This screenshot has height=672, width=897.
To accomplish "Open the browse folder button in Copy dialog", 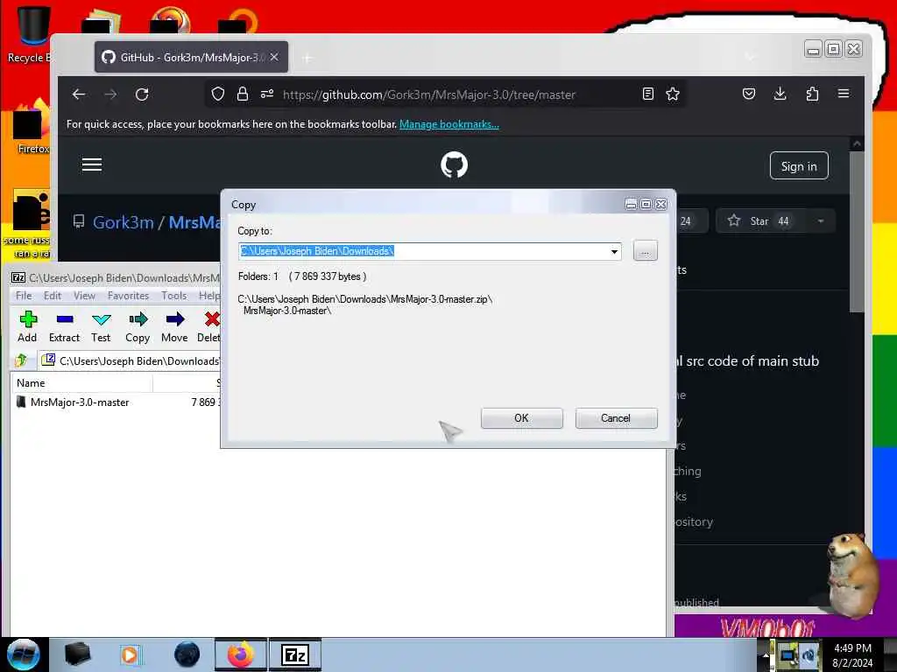I will click(646, 251).
